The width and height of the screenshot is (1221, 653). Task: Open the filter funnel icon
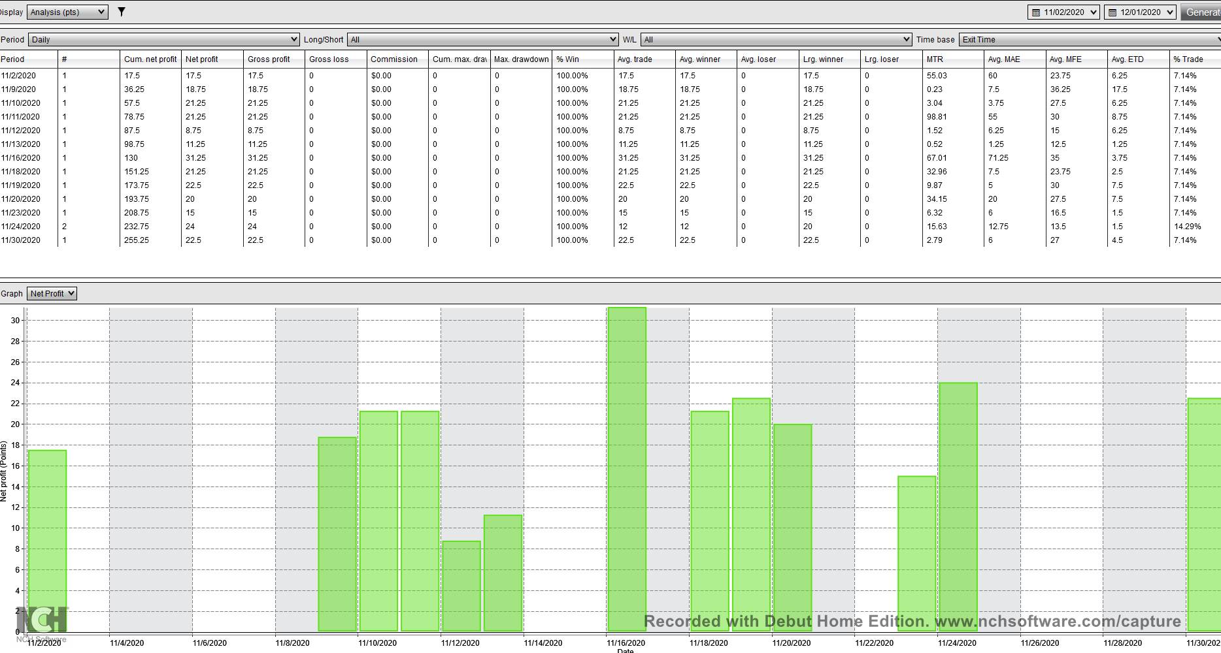(121, 12)
